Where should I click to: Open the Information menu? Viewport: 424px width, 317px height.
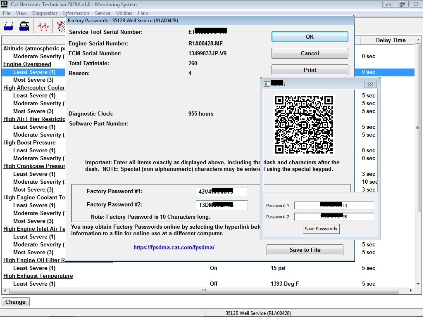pyautogui.click(x=76, y=13)
